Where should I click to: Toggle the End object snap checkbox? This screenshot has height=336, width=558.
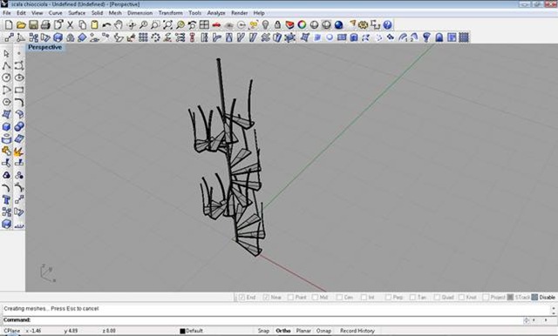point(242,298)
